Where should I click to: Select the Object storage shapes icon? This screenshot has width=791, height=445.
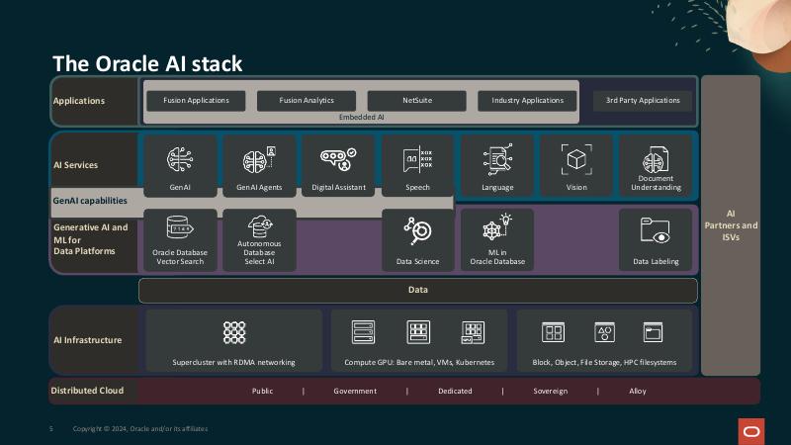604,332
